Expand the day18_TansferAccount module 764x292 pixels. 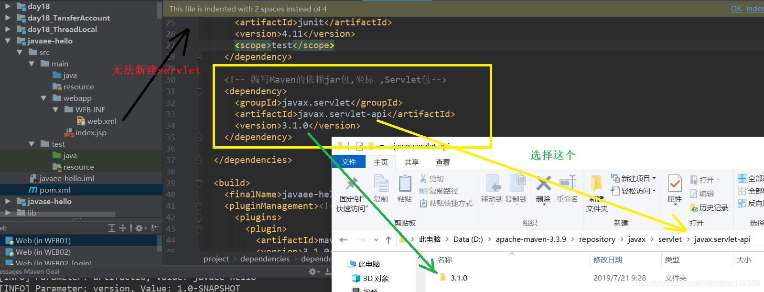tap(8, 18)
